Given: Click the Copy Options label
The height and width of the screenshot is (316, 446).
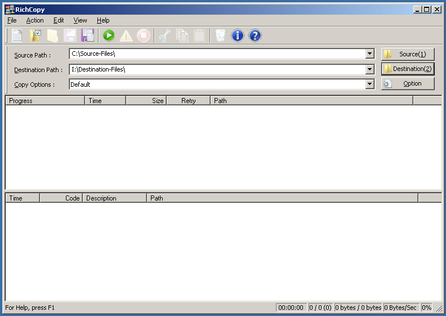Looking at the screenshot, I should (34, 84).
